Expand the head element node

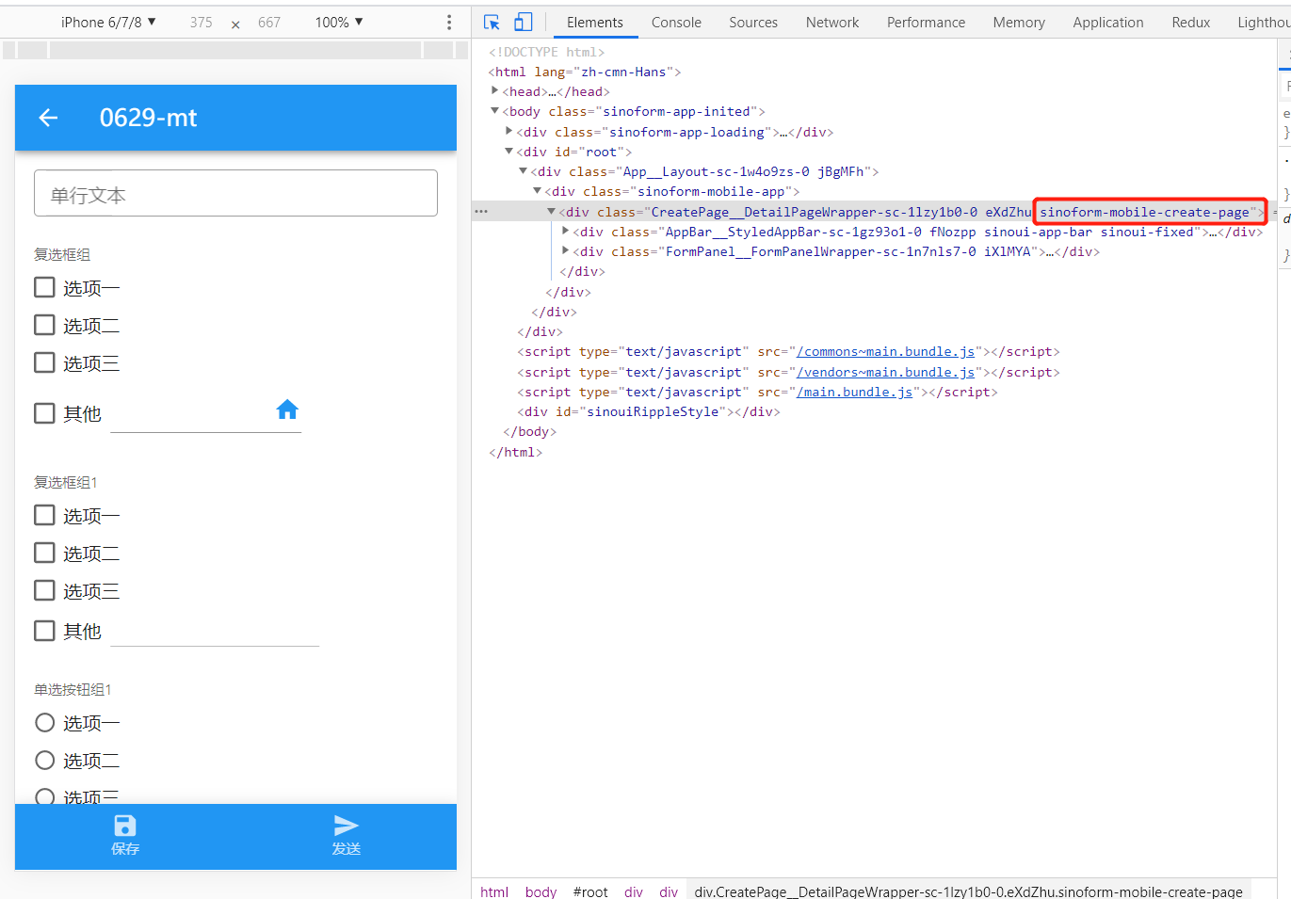pos(495,91)
